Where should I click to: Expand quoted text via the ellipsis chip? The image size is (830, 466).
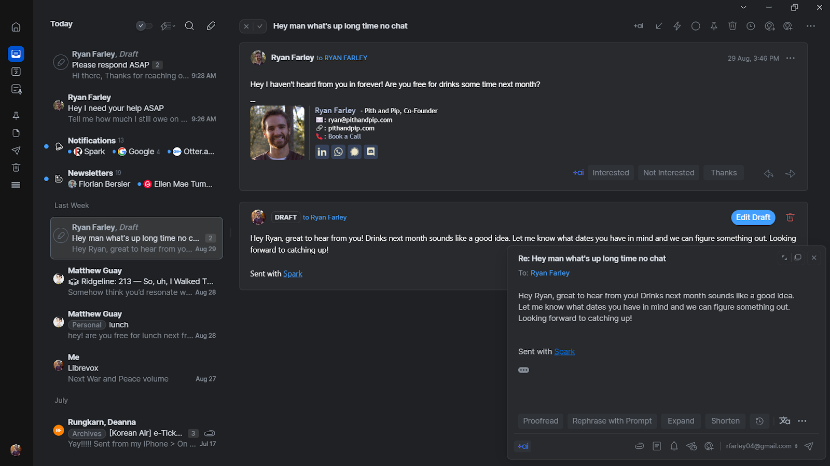pos(523,370)
